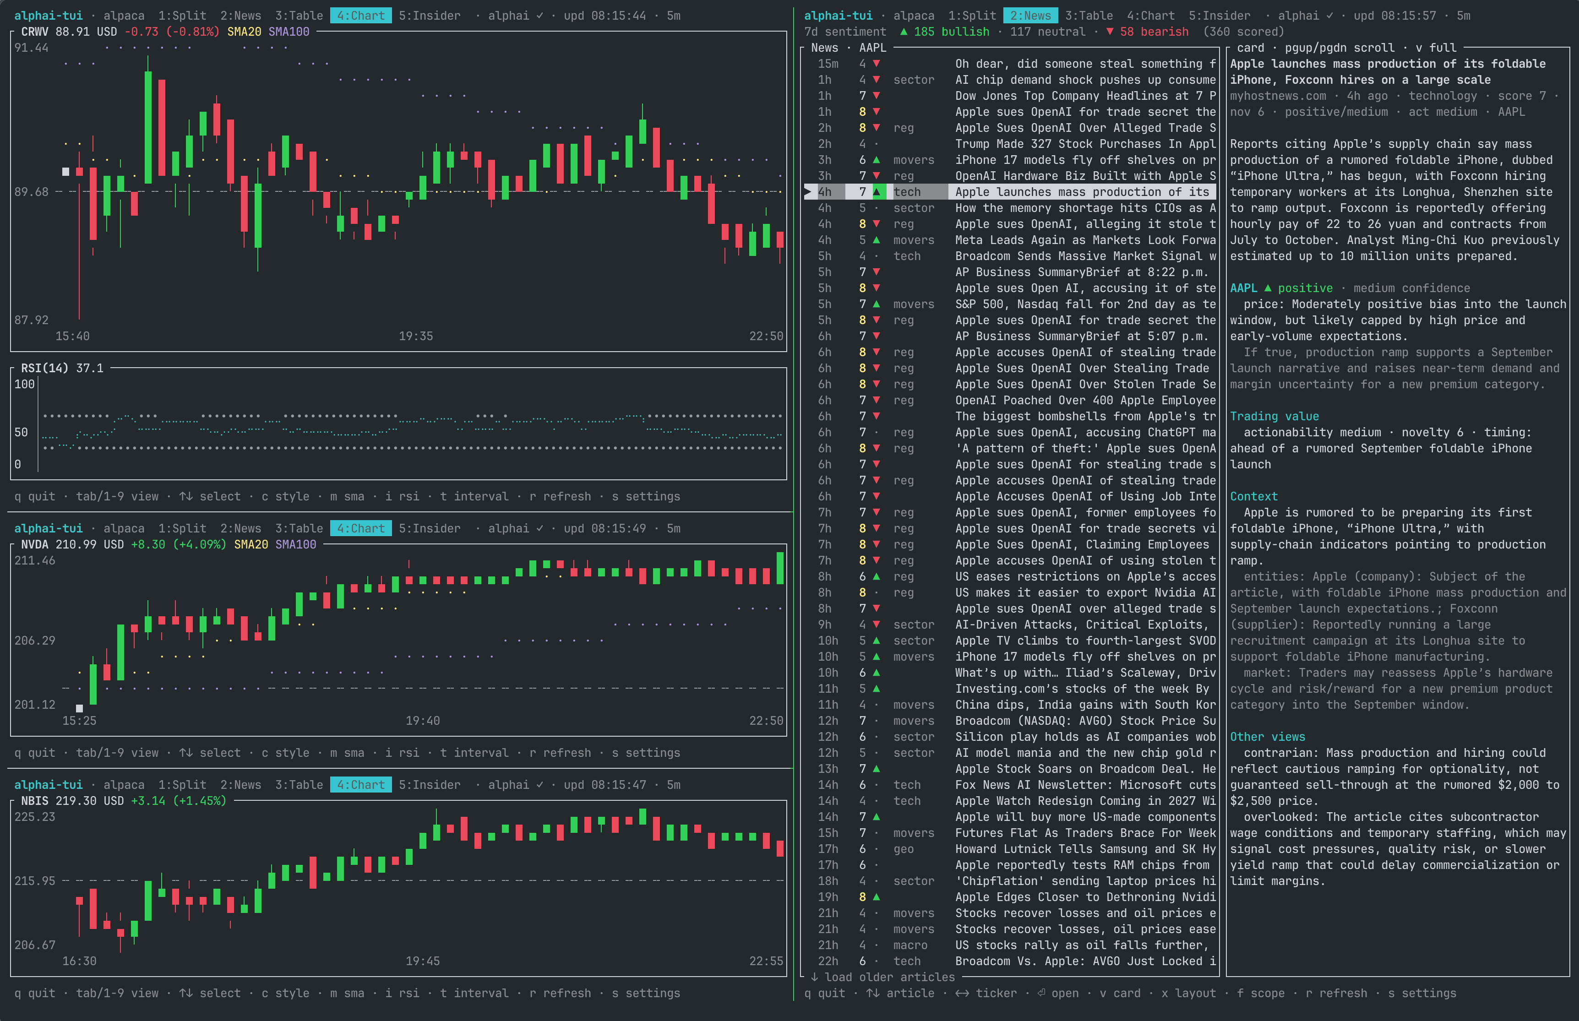This screenshot has height=1021, width=1579.
Task: Click the red bearish triangle in sentiment bar
Action: (1110, 32)
